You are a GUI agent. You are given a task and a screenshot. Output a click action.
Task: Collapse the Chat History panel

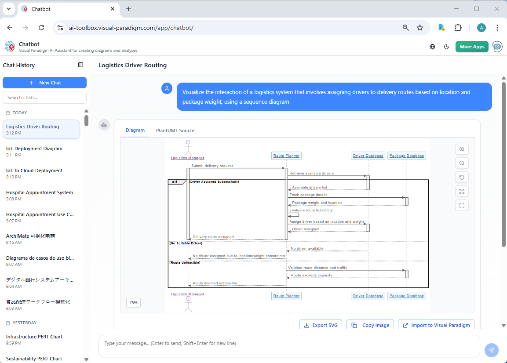pos(80,65)
